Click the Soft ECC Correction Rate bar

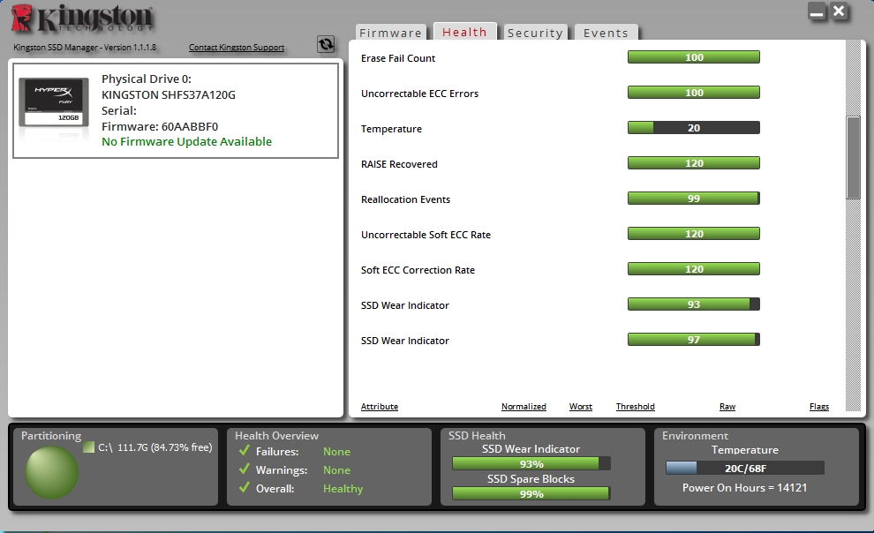pos(693,269)
